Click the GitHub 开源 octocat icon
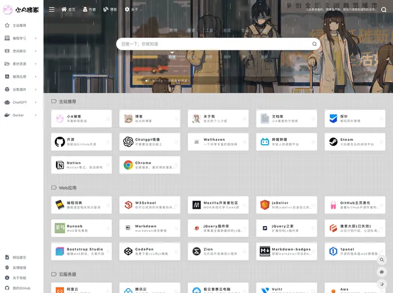The height and width of the screenshot is (293, 393). point(59,142)
